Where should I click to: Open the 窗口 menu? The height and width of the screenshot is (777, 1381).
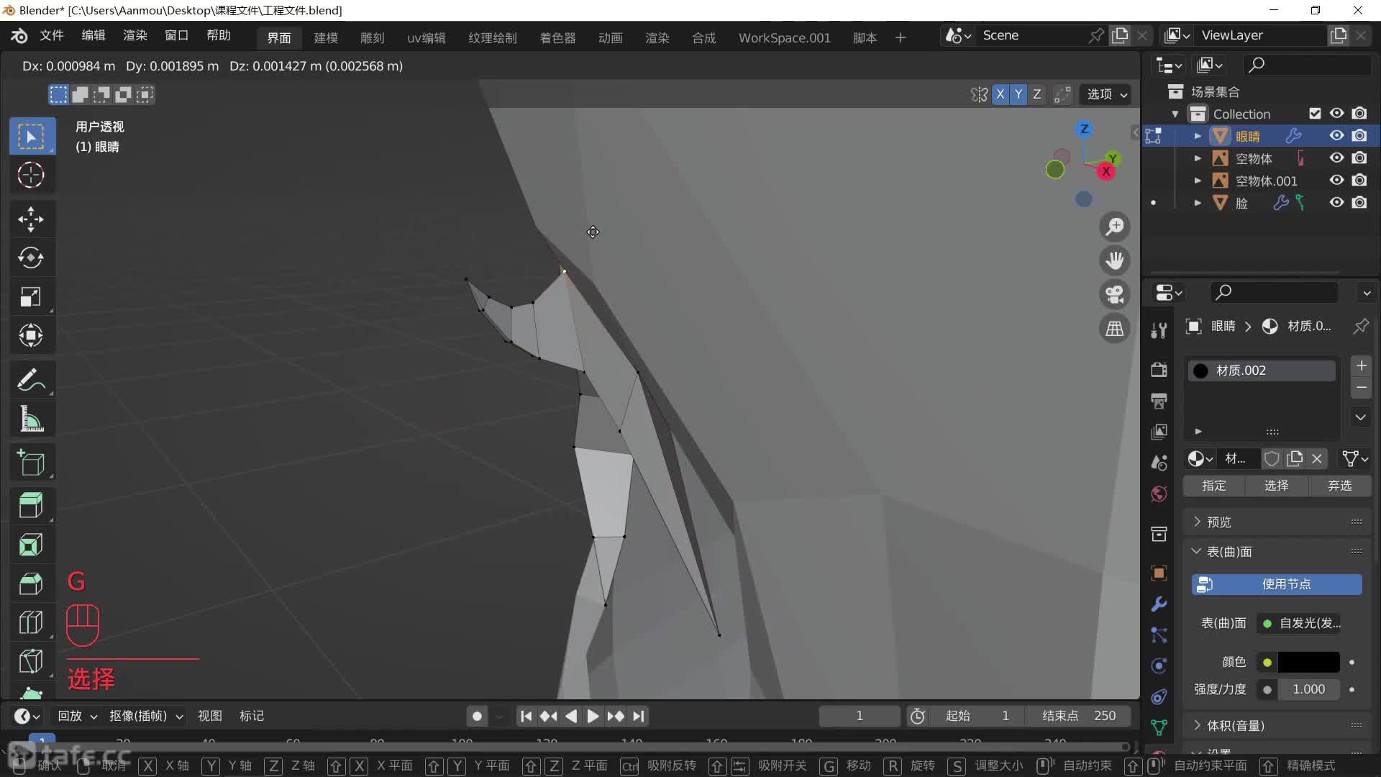click(x=176, y=36)
